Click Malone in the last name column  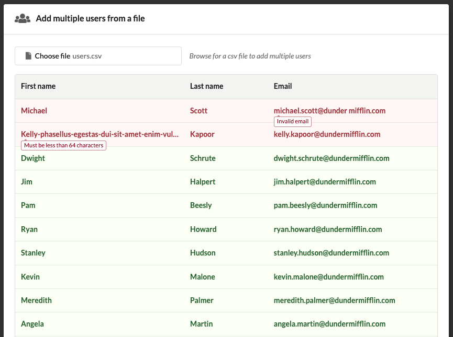tap(202, 277)
